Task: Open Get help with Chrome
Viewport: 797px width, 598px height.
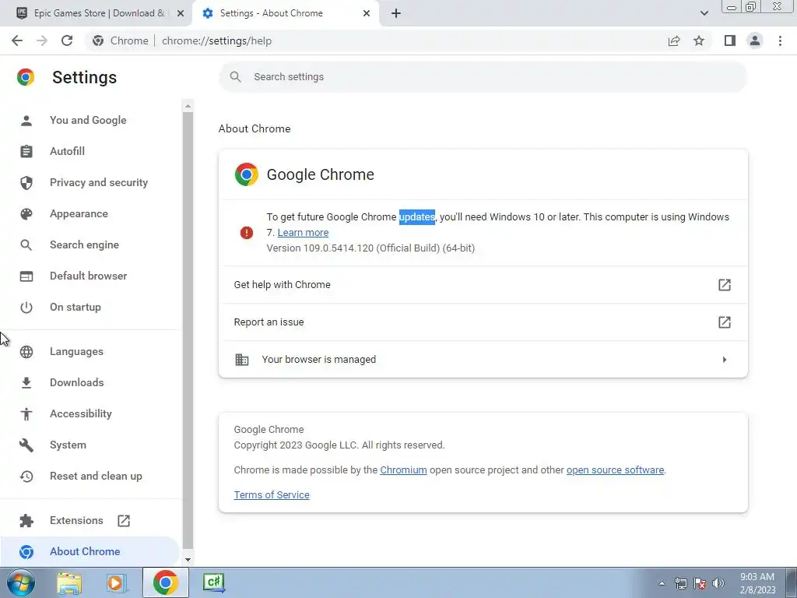Action: 483,285
